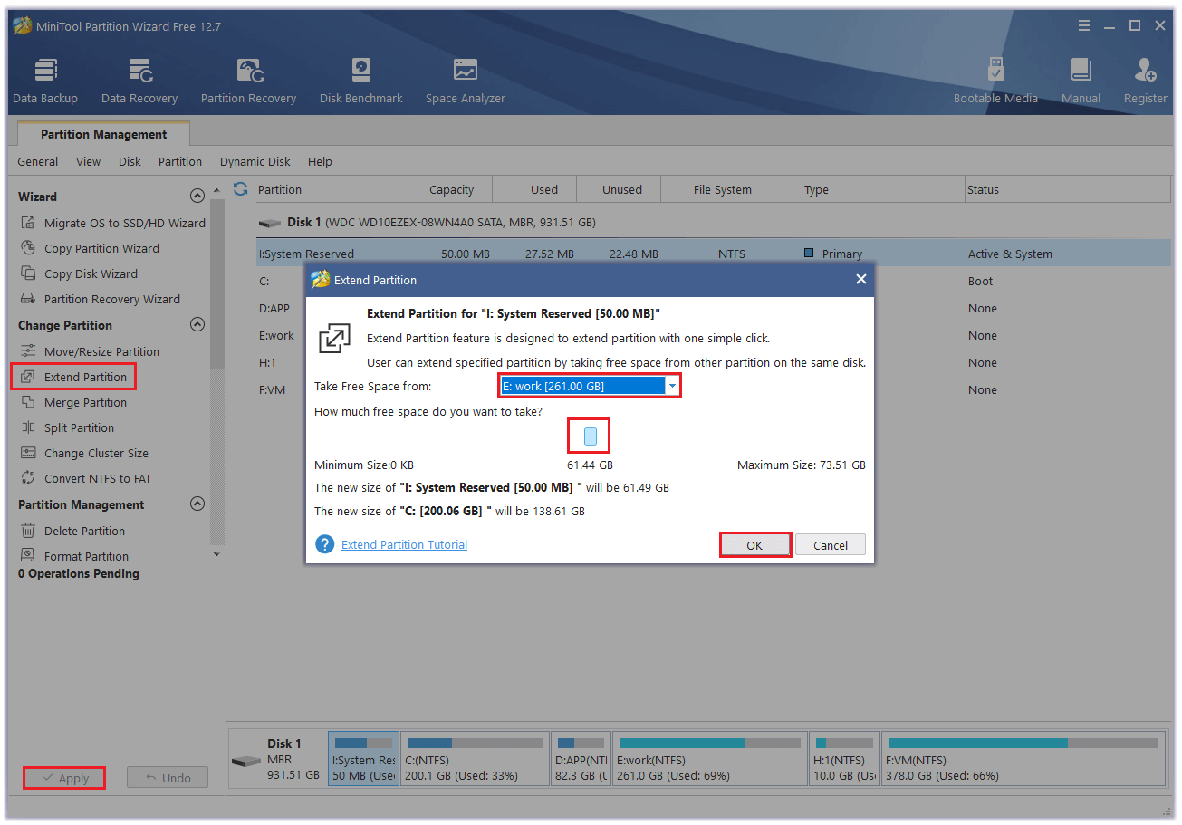Choose Merge Partition
The image size is (1182, 825).
click(73, 402)
